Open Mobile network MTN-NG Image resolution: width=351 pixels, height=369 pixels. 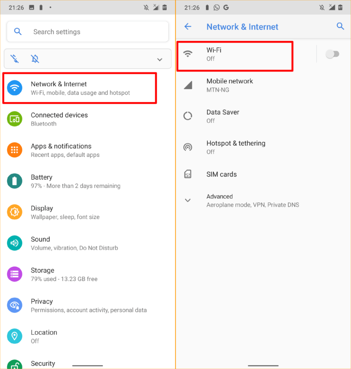click(x=263, y=85)
